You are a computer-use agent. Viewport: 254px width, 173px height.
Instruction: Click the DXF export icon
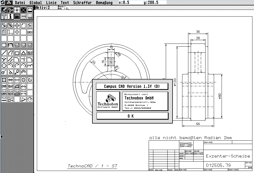(30, 45)
